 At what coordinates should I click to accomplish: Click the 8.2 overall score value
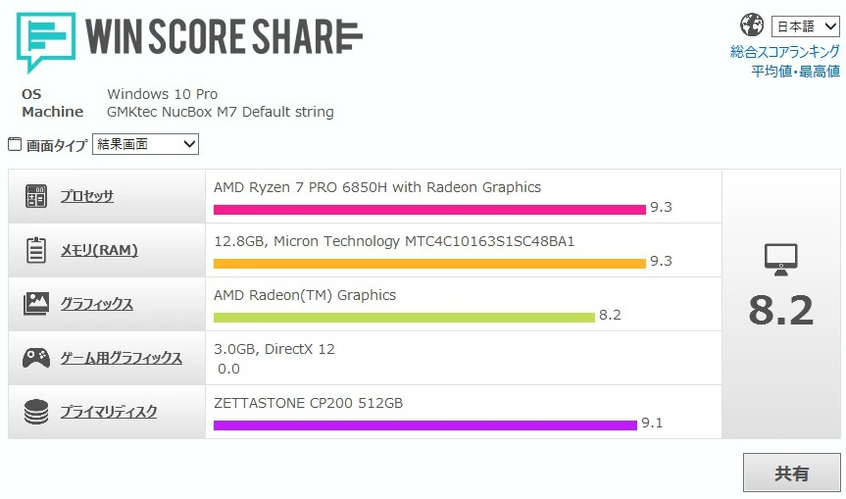[x=780, y=310]
